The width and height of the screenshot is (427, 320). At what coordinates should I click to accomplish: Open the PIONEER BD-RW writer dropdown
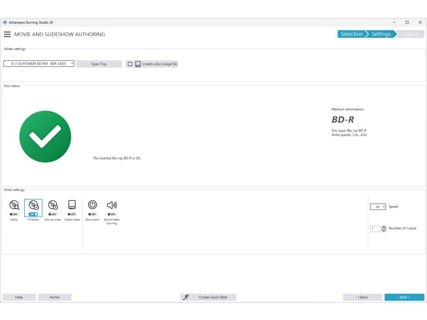39,64
